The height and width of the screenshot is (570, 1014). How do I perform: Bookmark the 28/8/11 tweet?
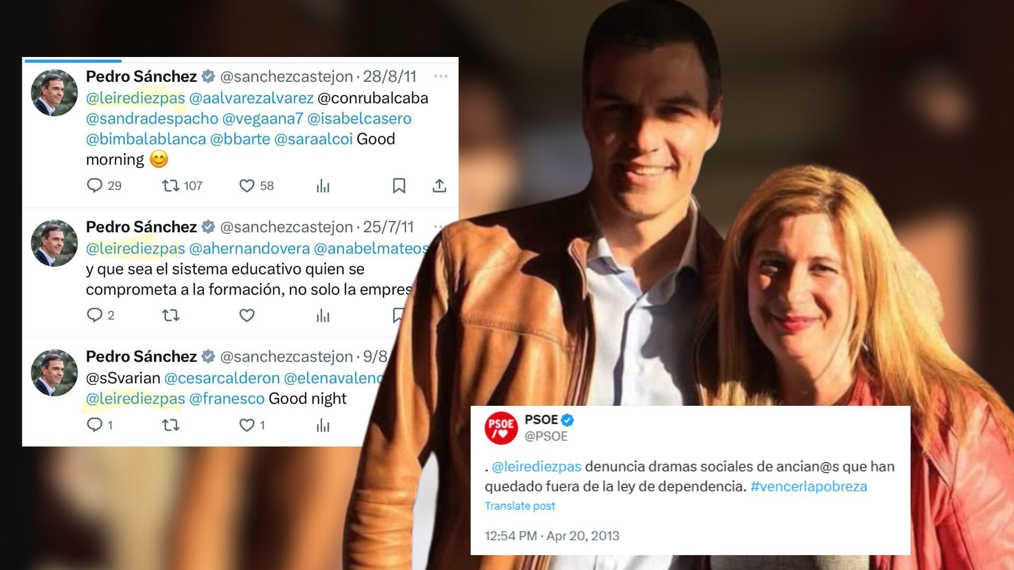399,186
